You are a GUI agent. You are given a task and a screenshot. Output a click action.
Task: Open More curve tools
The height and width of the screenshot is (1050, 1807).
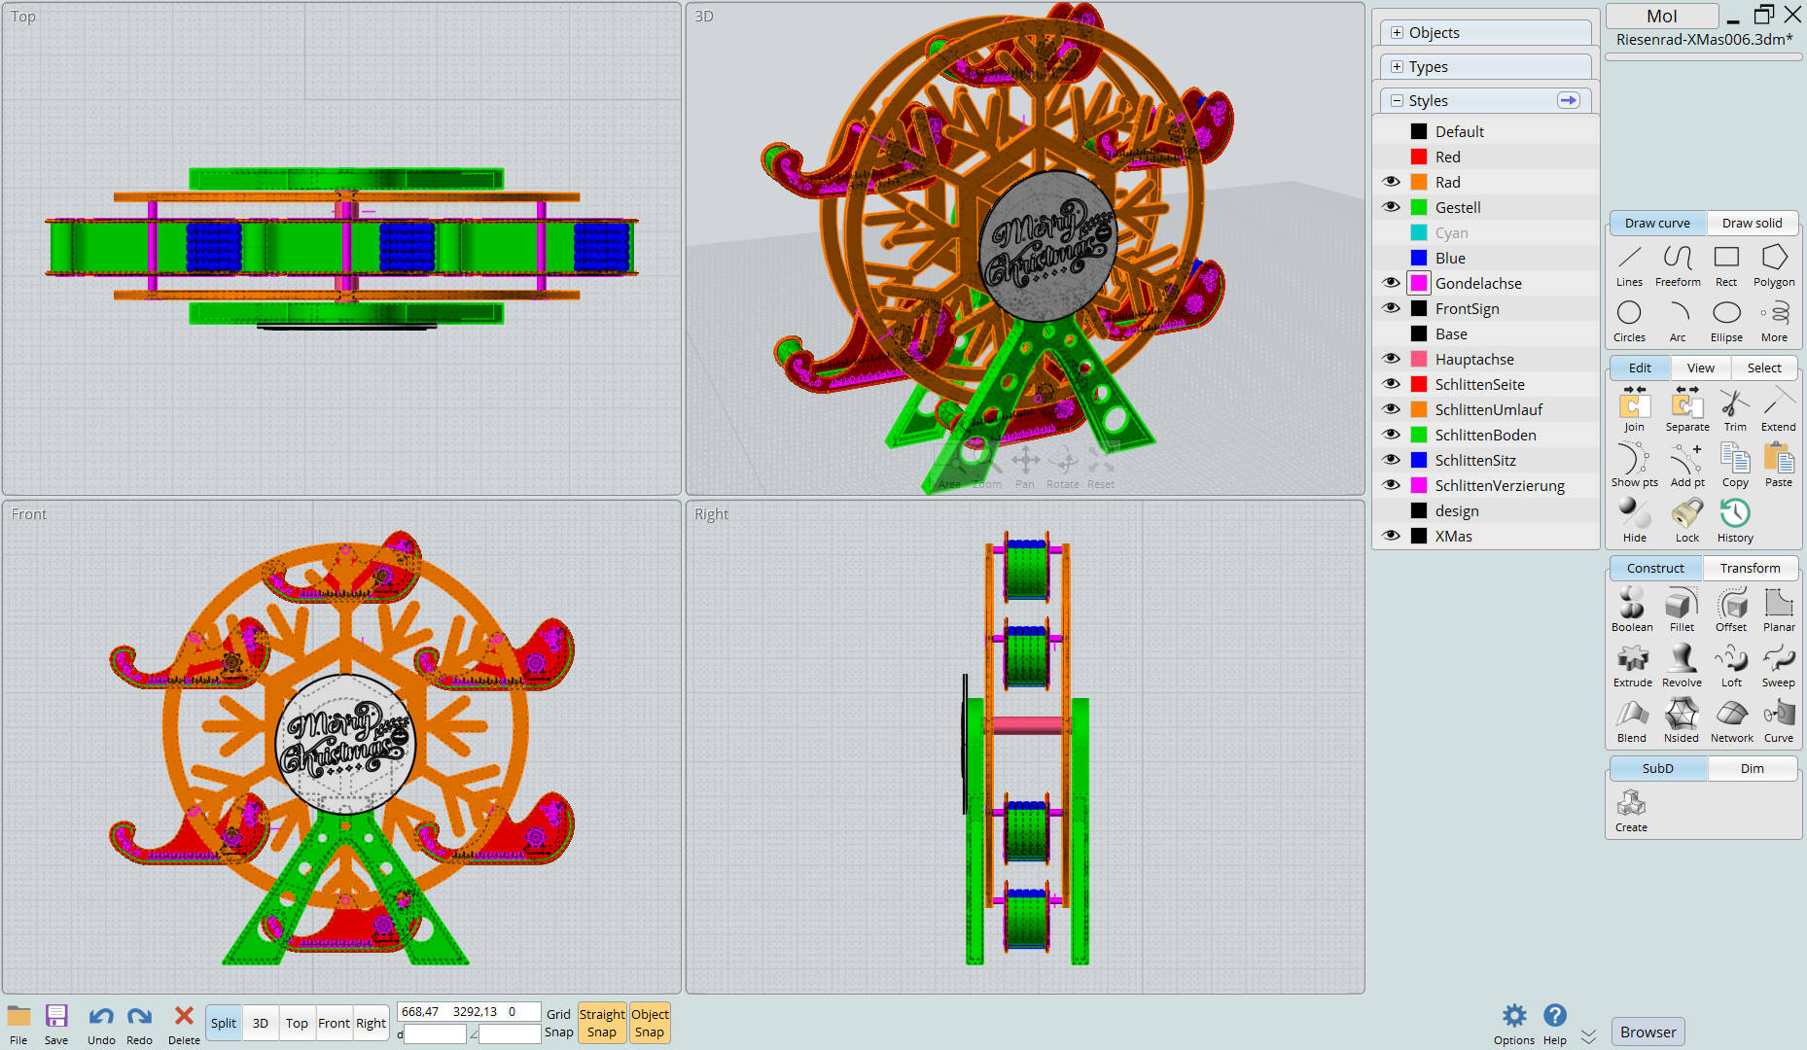click(x=1774, y=321)
